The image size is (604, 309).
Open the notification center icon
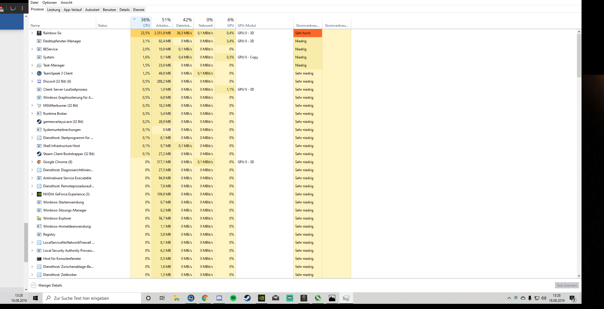573,298
